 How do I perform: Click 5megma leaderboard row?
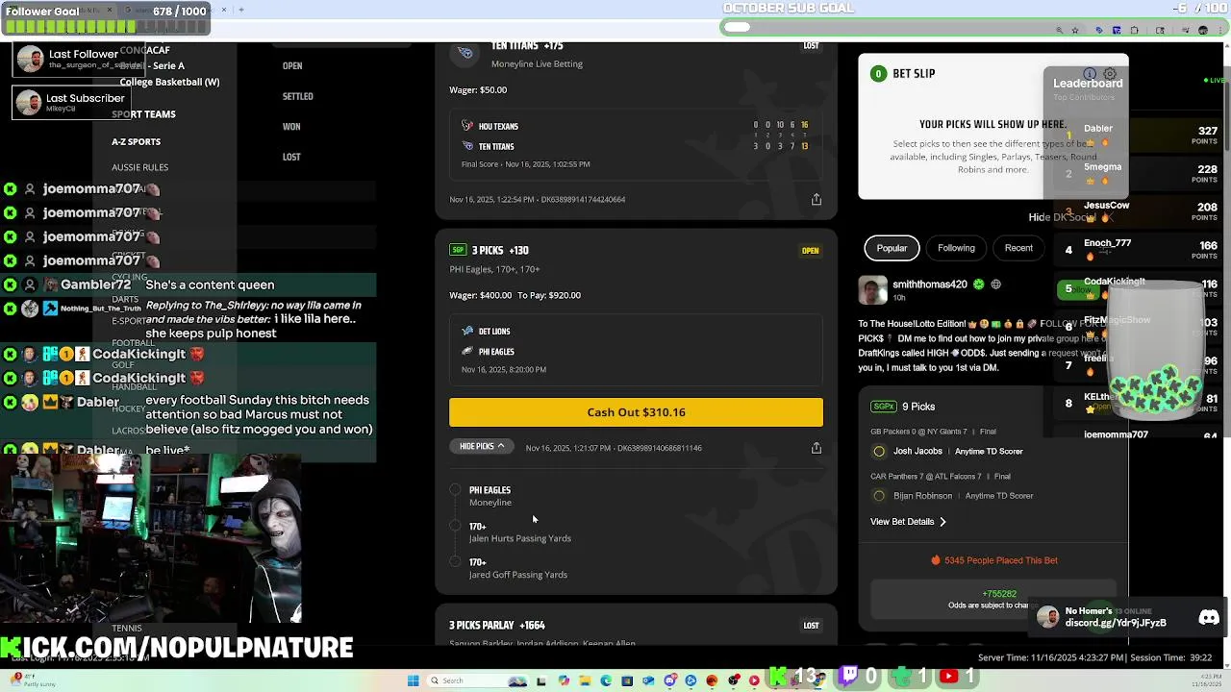pos(1139,173)
